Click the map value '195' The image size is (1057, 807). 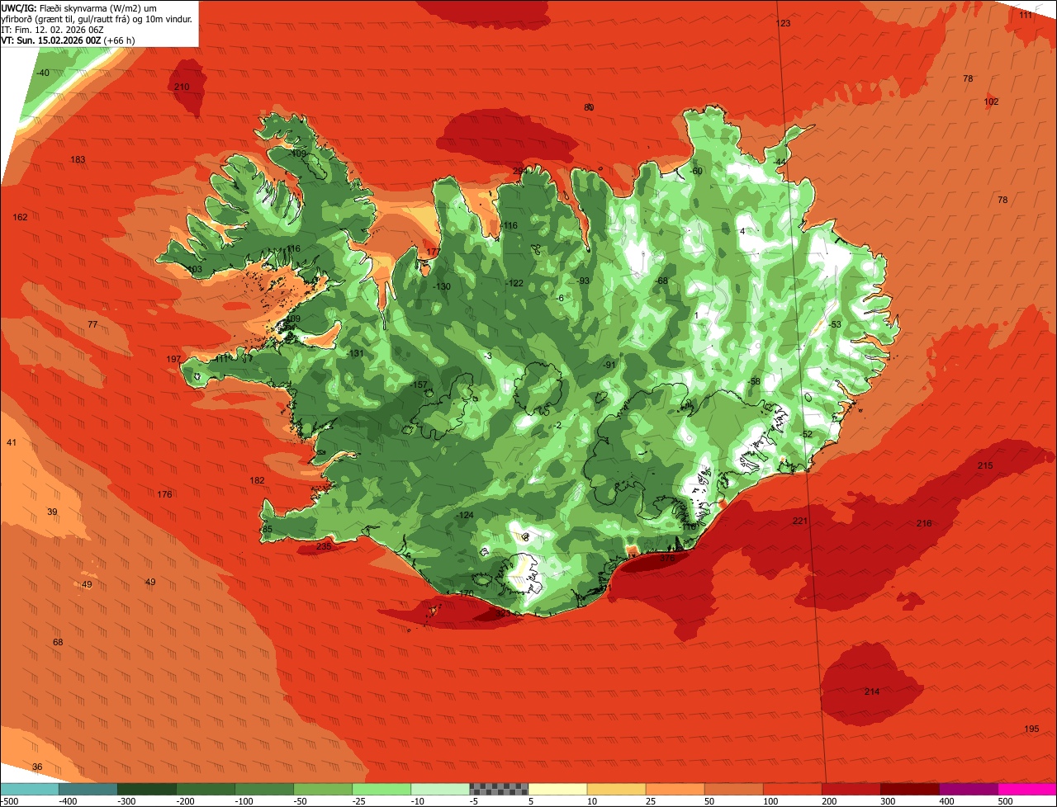click(x=1031, y=729)
